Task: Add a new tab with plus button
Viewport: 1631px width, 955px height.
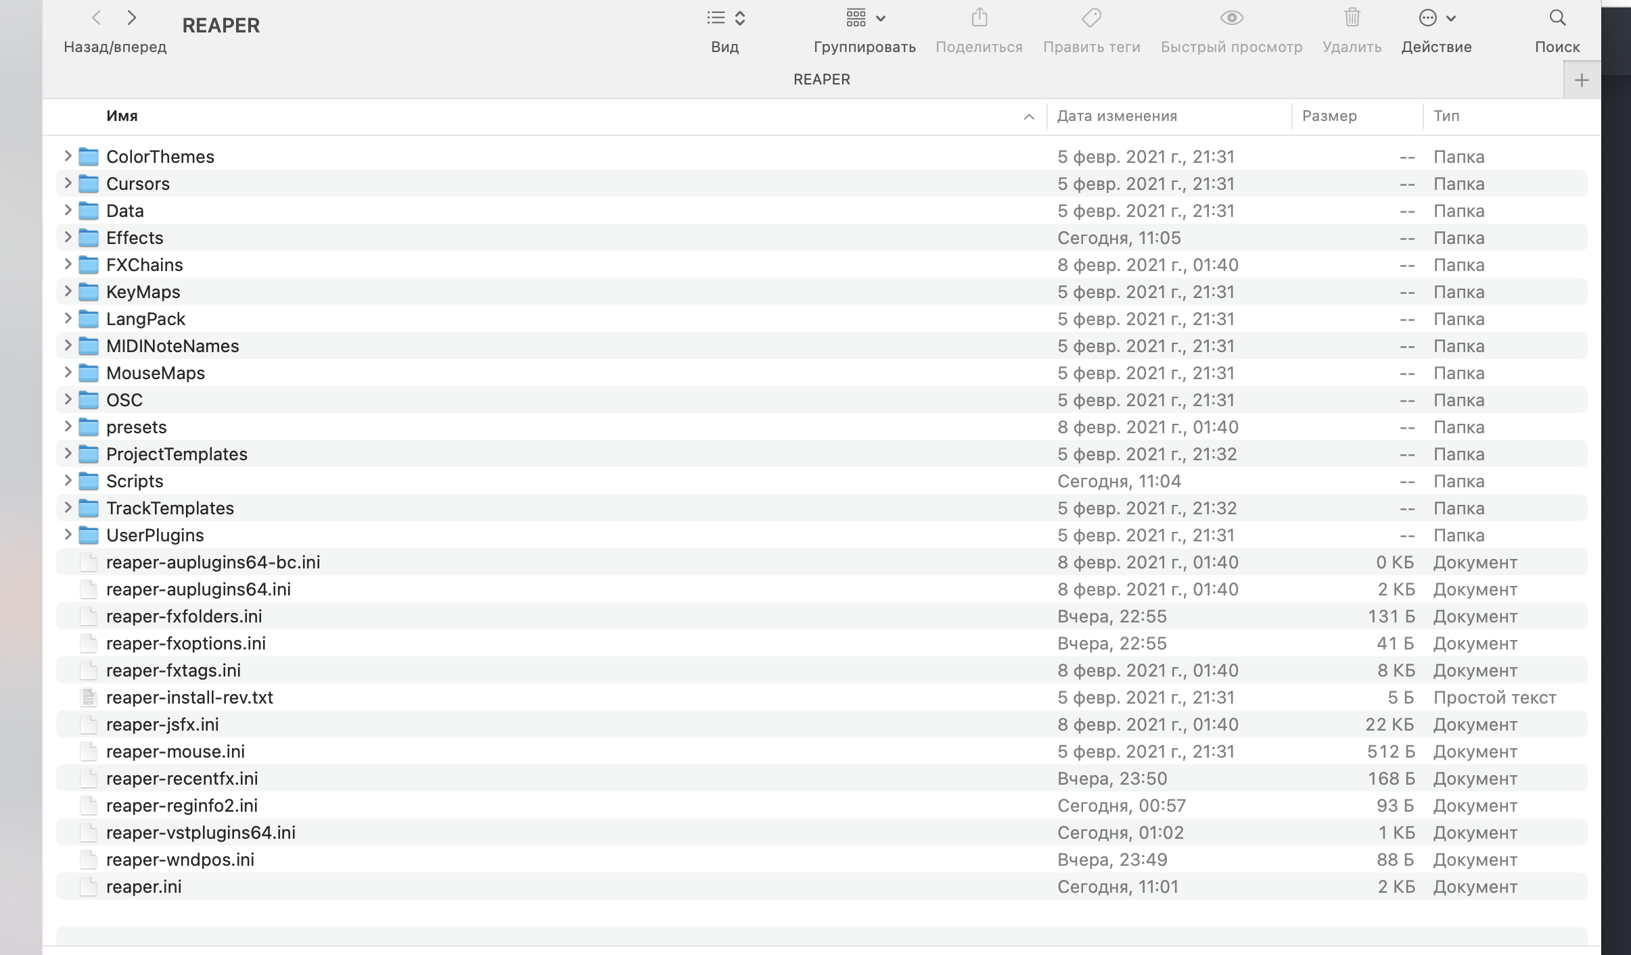Action: click(1581, 80)
